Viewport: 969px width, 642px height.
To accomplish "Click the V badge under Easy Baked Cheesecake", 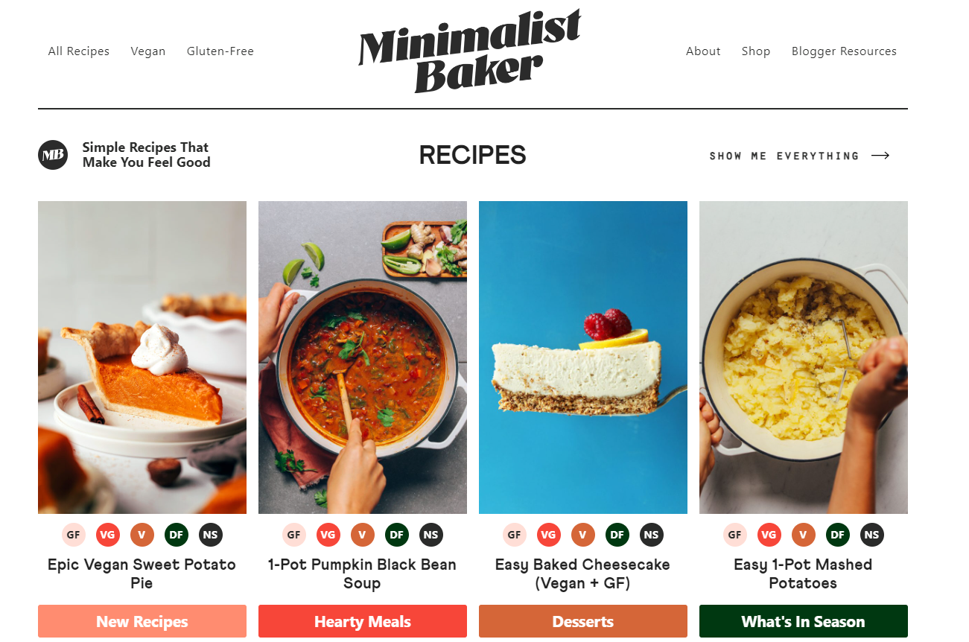I will pos(583,535).
